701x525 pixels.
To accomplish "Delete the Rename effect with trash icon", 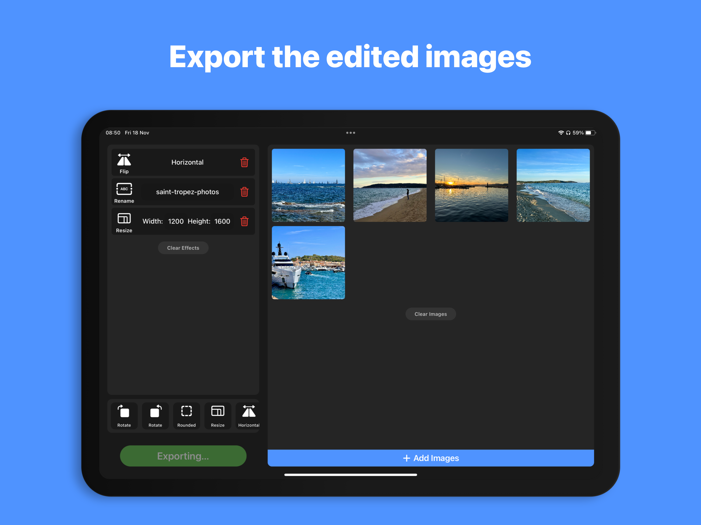I will (244, 192).
